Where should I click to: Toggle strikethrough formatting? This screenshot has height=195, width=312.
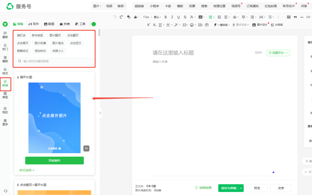coord(185,17)
